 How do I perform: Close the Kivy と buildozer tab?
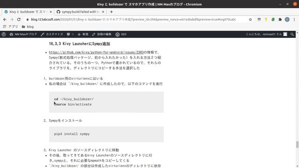pyautogui.click(x=51, y=12)
